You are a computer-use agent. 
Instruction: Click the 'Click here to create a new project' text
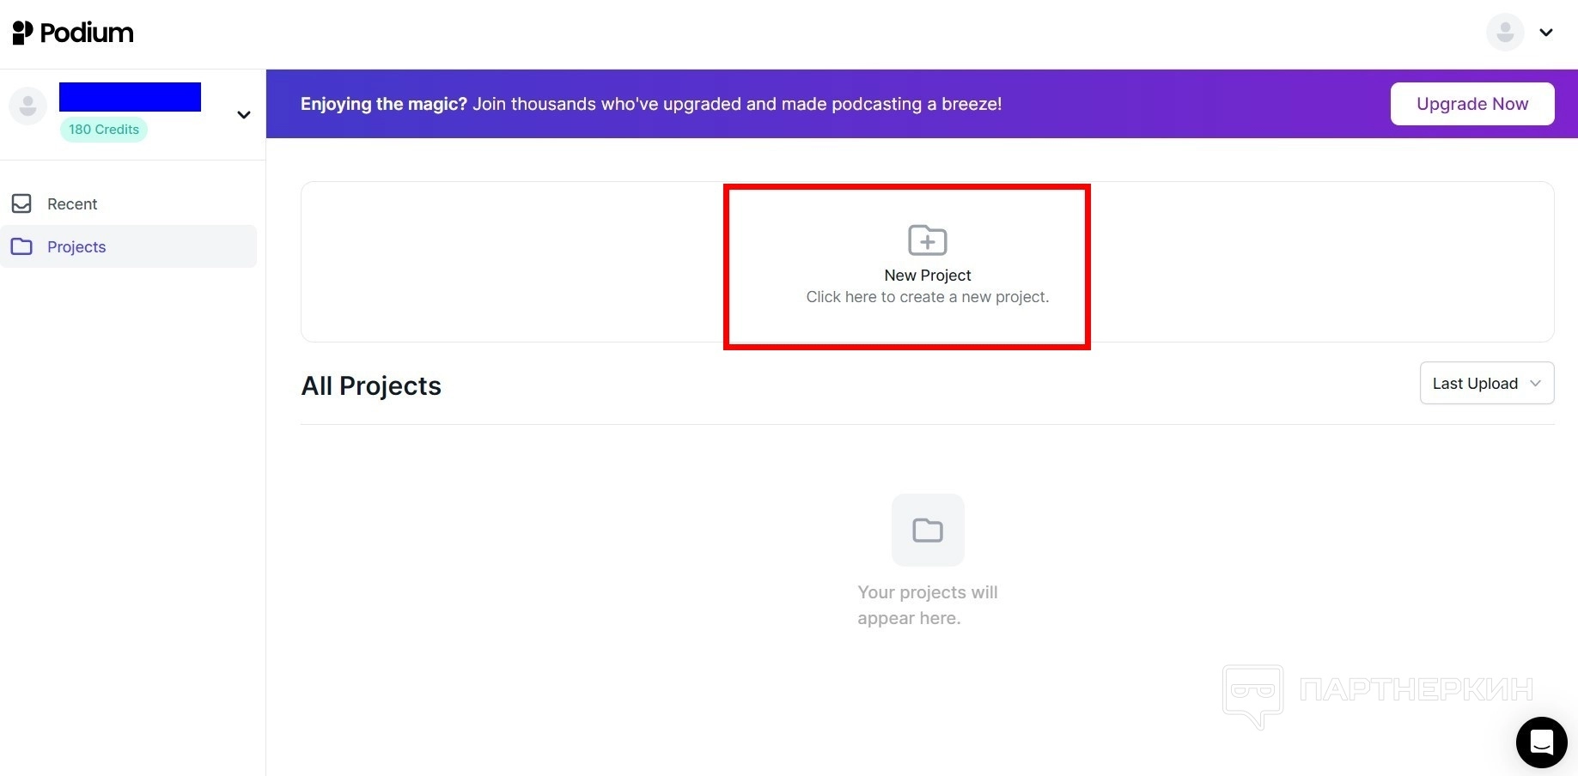pyautogui.click(x=927, y=297)
